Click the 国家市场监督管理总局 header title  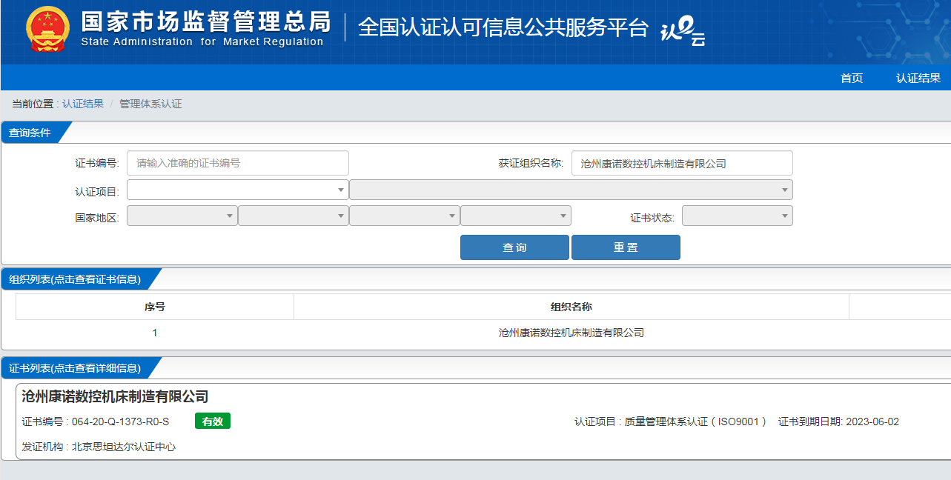(x=206, y=21)
